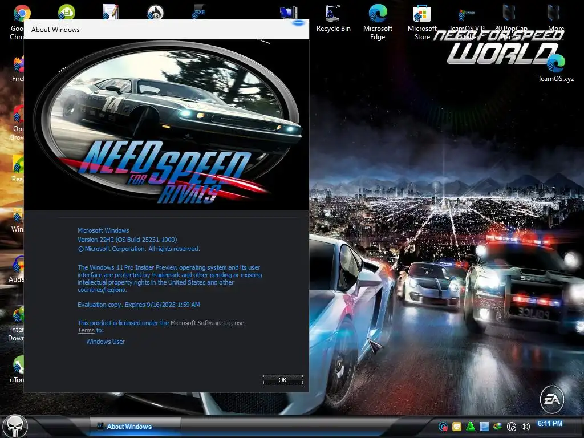Select the notepad-with-pencil desktop icon
Image resolution: width=584 pixels, height=438 pixels.
[111, 11]
